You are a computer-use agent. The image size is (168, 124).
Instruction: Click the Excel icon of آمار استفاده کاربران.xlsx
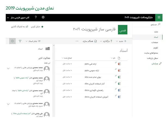119,84
